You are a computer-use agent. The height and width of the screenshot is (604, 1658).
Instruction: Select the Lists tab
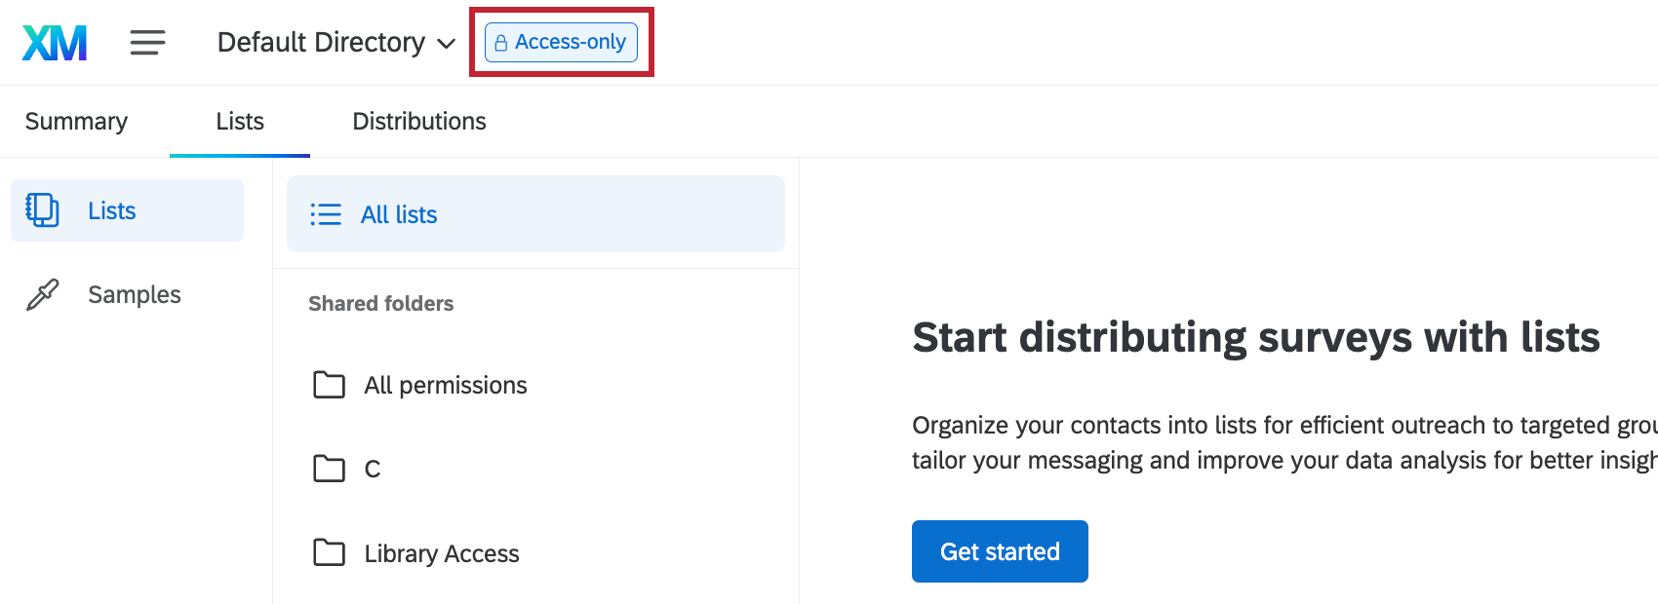click(239, 121)
